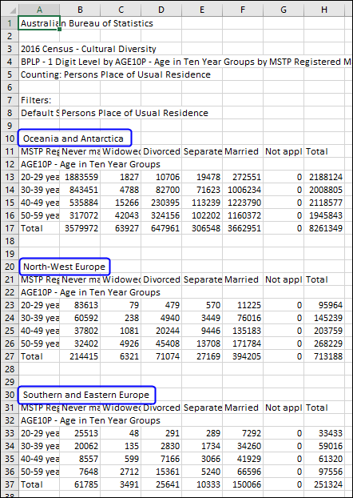Click cell with value 1883559
The height and width of the screenshot is (498, 353).
[80, 177]
